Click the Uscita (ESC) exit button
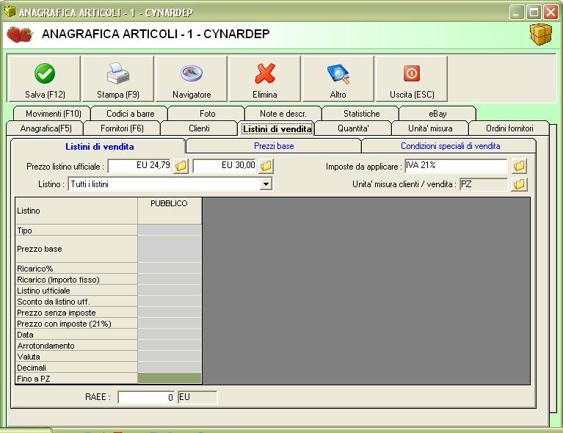Screen dimensions: 563x433 [412, 79]
